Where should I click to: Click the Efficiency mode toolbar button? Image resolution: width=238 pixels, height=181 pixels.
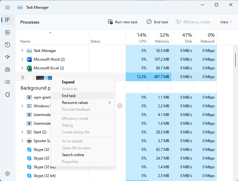(x=193, y=22)
